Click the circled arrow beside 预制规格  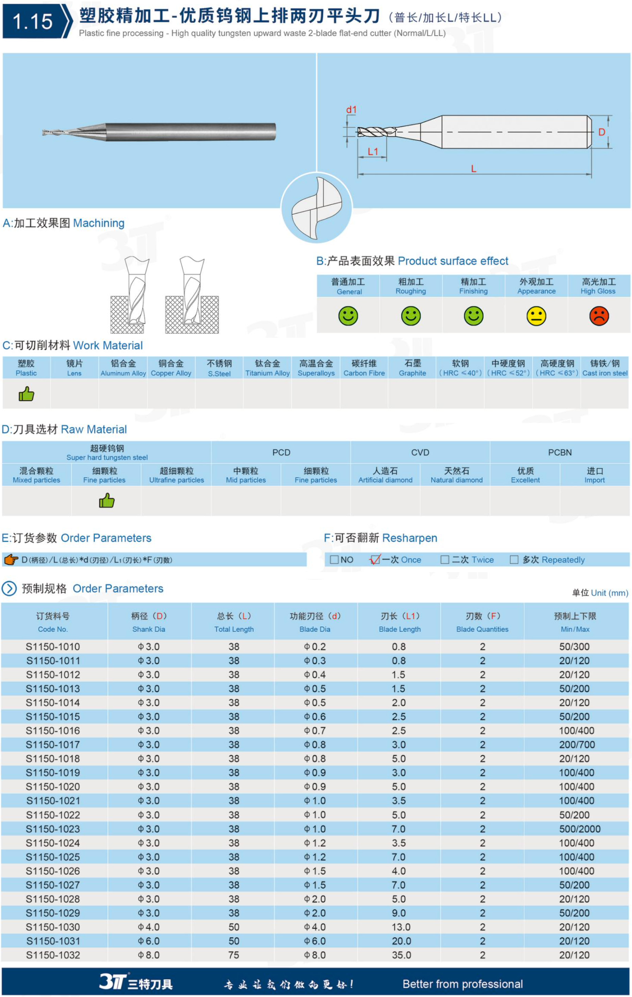coord(9,588)
